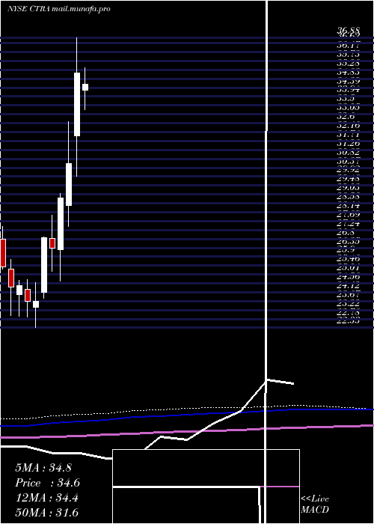Screen dimensions: 374x524
Task: Click the 32.16 price axis label
Action: coord(349,125)
